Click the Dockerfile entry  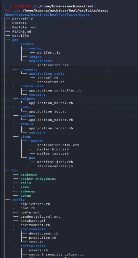click(23, 19)
